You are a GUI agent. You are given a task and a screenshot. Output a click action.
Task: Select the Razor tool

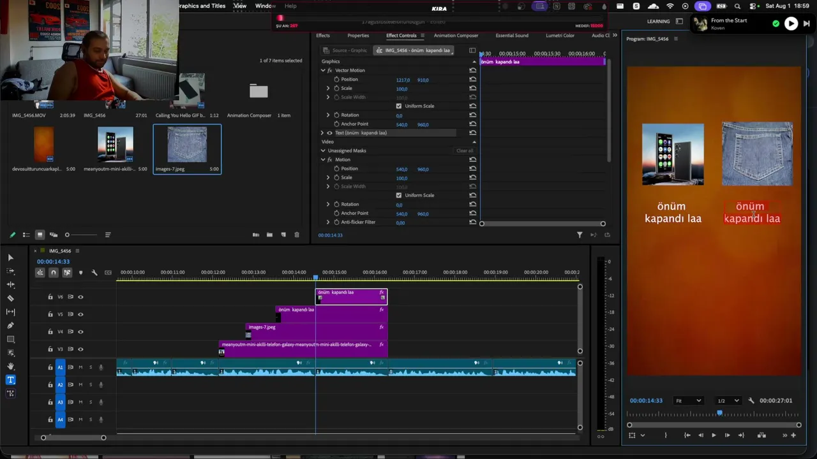click(10, 298)
